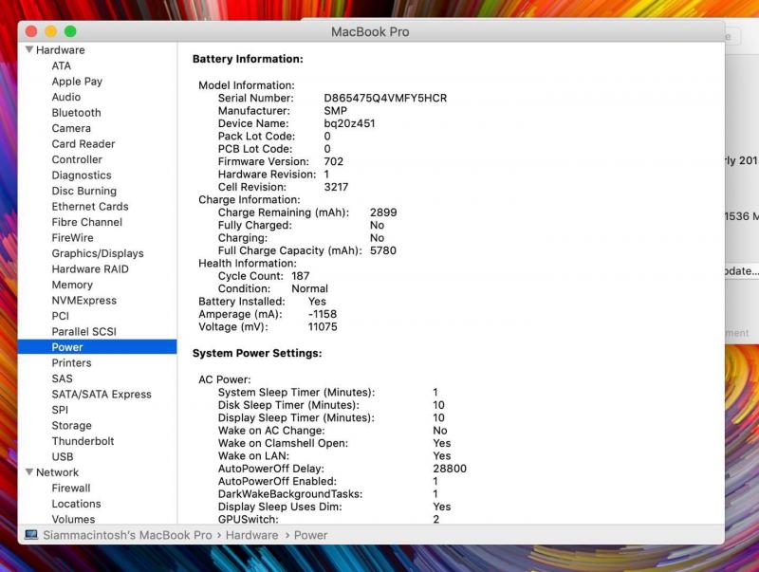Collapse the Network category triangle
The image size is (759, 572).
click(29, 471)
